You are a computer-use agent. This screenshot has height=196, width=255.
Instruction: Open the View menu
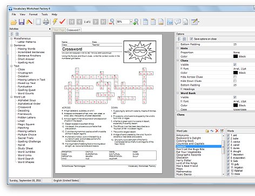point(23,14)
